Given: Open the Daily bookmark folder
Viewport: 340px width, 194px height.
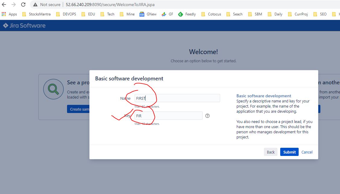Looking at the screenshot, I should click(x=275, y=14).
